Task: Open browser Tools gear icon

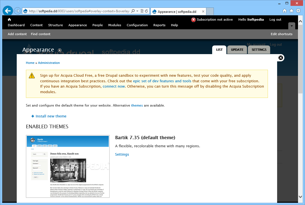Action: pos(298,11)
